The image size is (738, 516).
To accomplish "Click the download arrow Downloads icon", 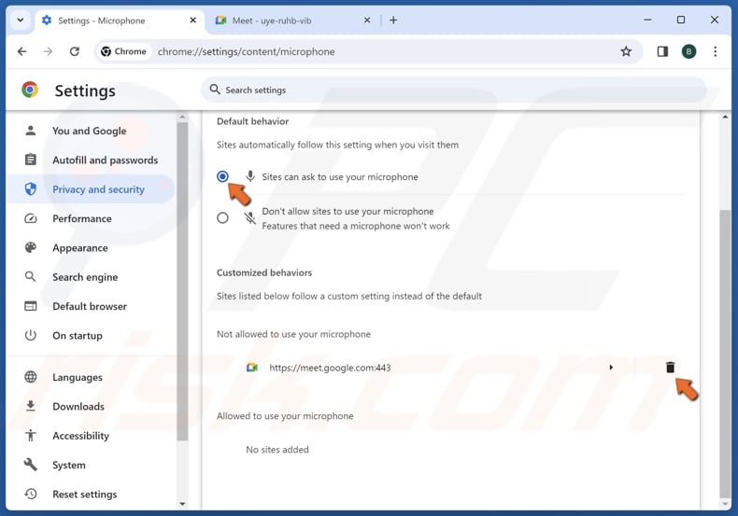I will pyautogui.click(x=31, y=406).
